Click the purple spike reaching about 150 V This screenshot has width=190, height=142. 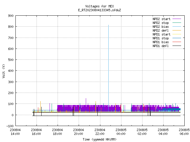pos(86,102)
